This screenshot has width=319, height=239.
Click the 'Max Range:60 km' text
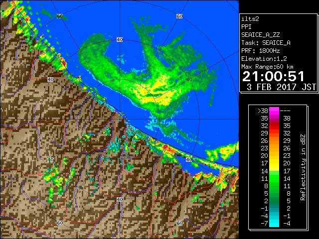click(x=267, y=67)
